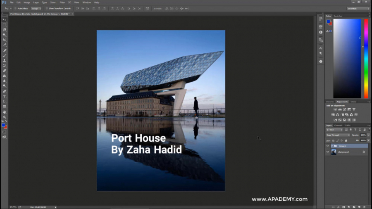Click the Brightness/Contrast adjustment icon

point(335,109)
